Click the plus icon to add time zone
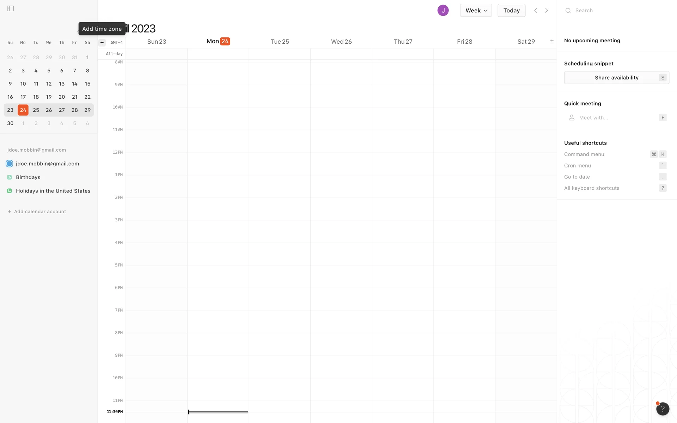 pos(102,42)
